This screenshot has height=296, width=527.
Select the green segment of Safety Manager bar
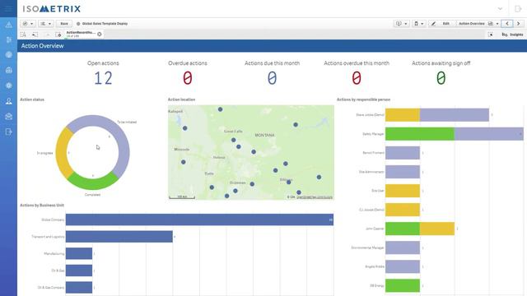[420, 134]
